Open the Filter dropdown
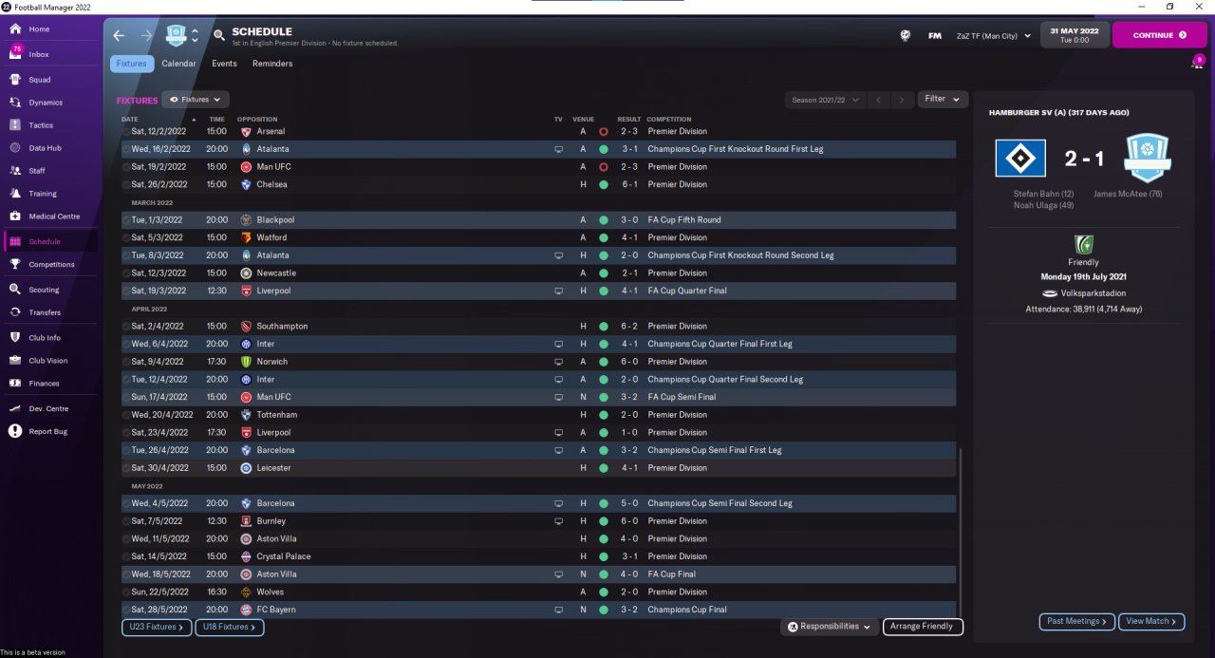Screen dimensions: 1215x658 (x=943, y=99)
